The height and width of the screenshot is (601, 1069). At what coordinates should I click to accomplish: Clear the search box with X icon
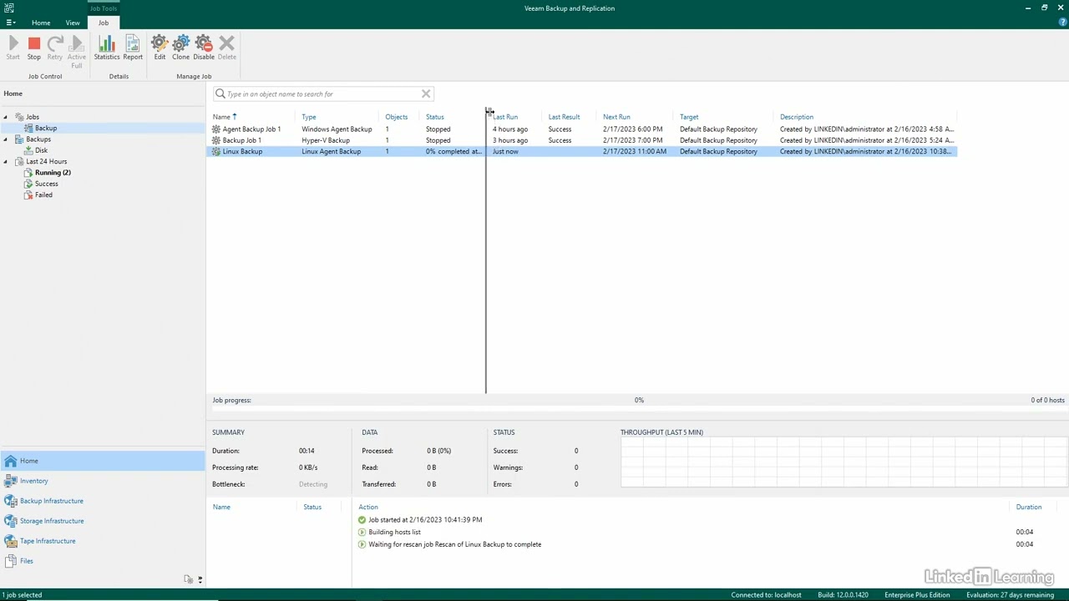(x=426, y=93)
